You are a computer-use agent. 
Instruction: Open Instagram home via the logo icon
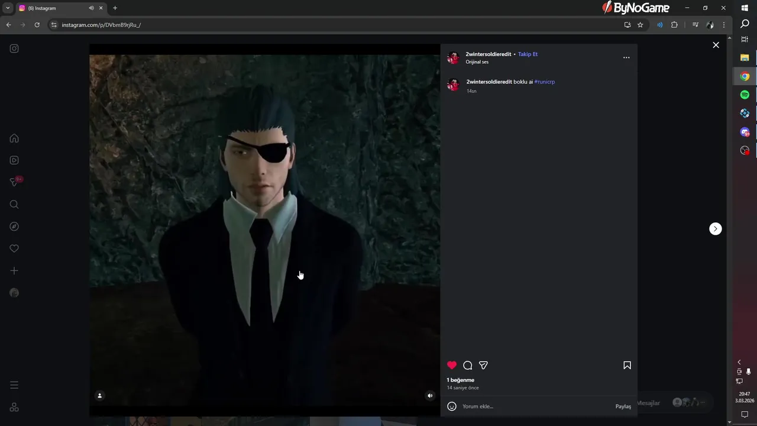click(14, 49)
